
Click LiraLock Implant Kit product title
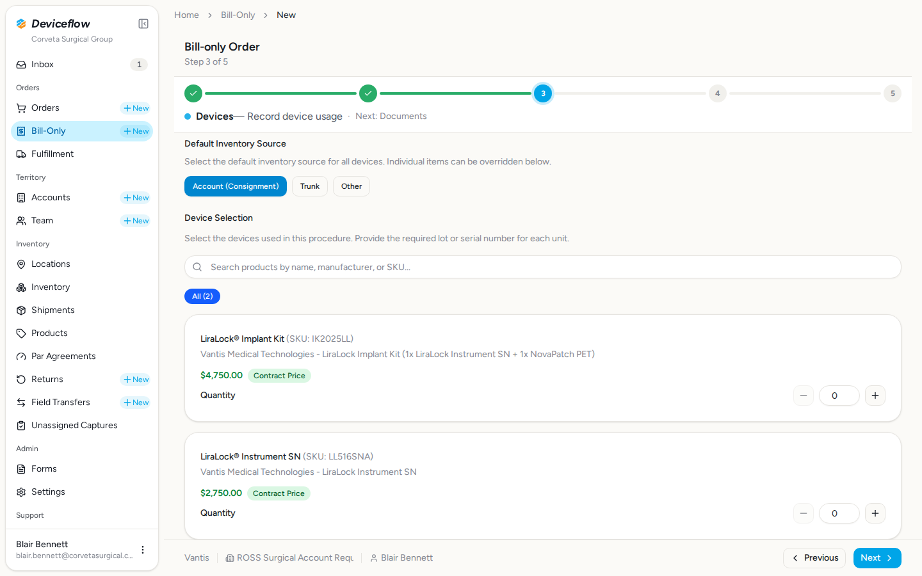pos(242,339)
